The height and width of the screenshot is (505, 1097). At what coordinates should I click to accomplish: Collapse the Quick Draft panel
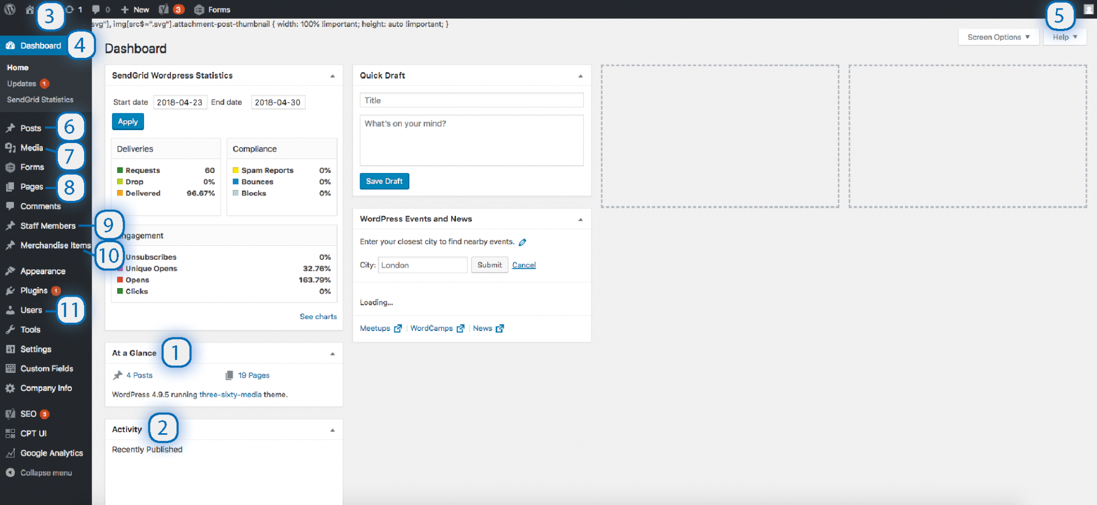[x=581, y=76]
